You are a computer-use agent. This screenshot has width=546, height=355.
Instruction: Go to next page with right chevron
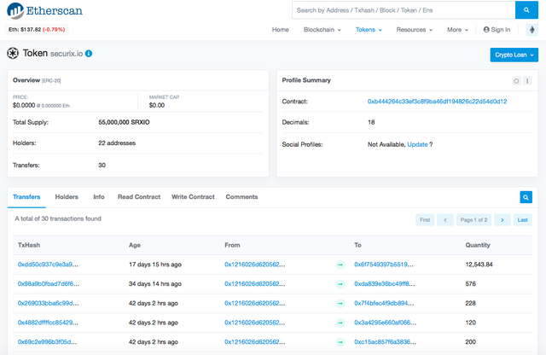point(502,220)
